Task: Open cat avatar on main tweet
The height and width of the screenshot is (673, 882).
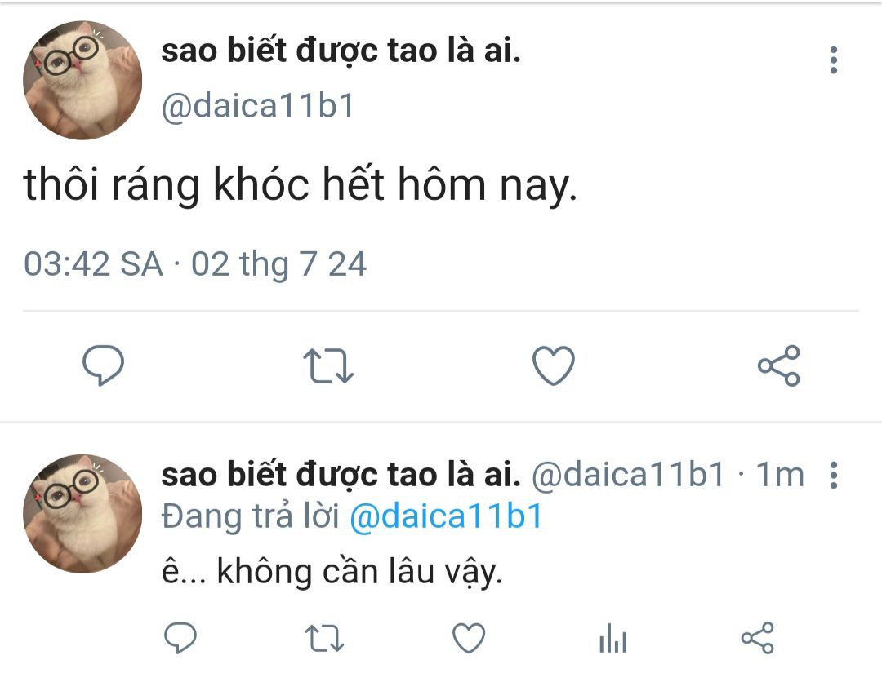Action: 82,80
